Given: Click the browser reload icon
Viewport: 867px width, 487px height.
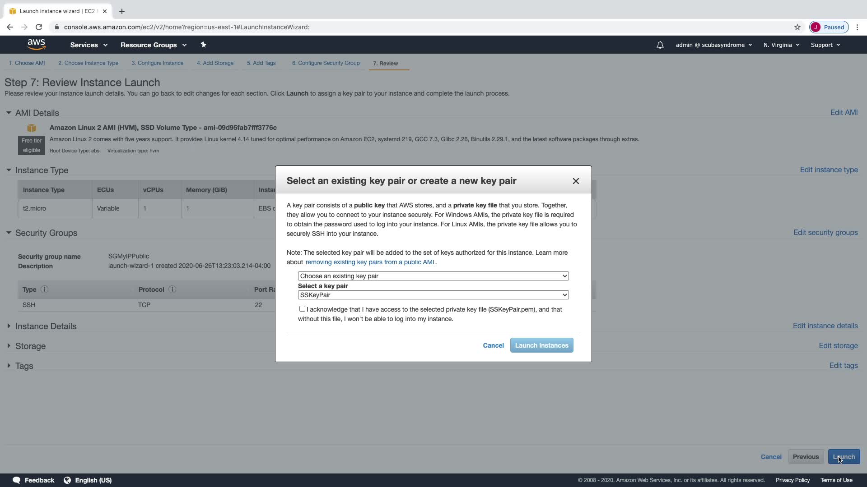Looking at the screenshot, I should (39, 27).
